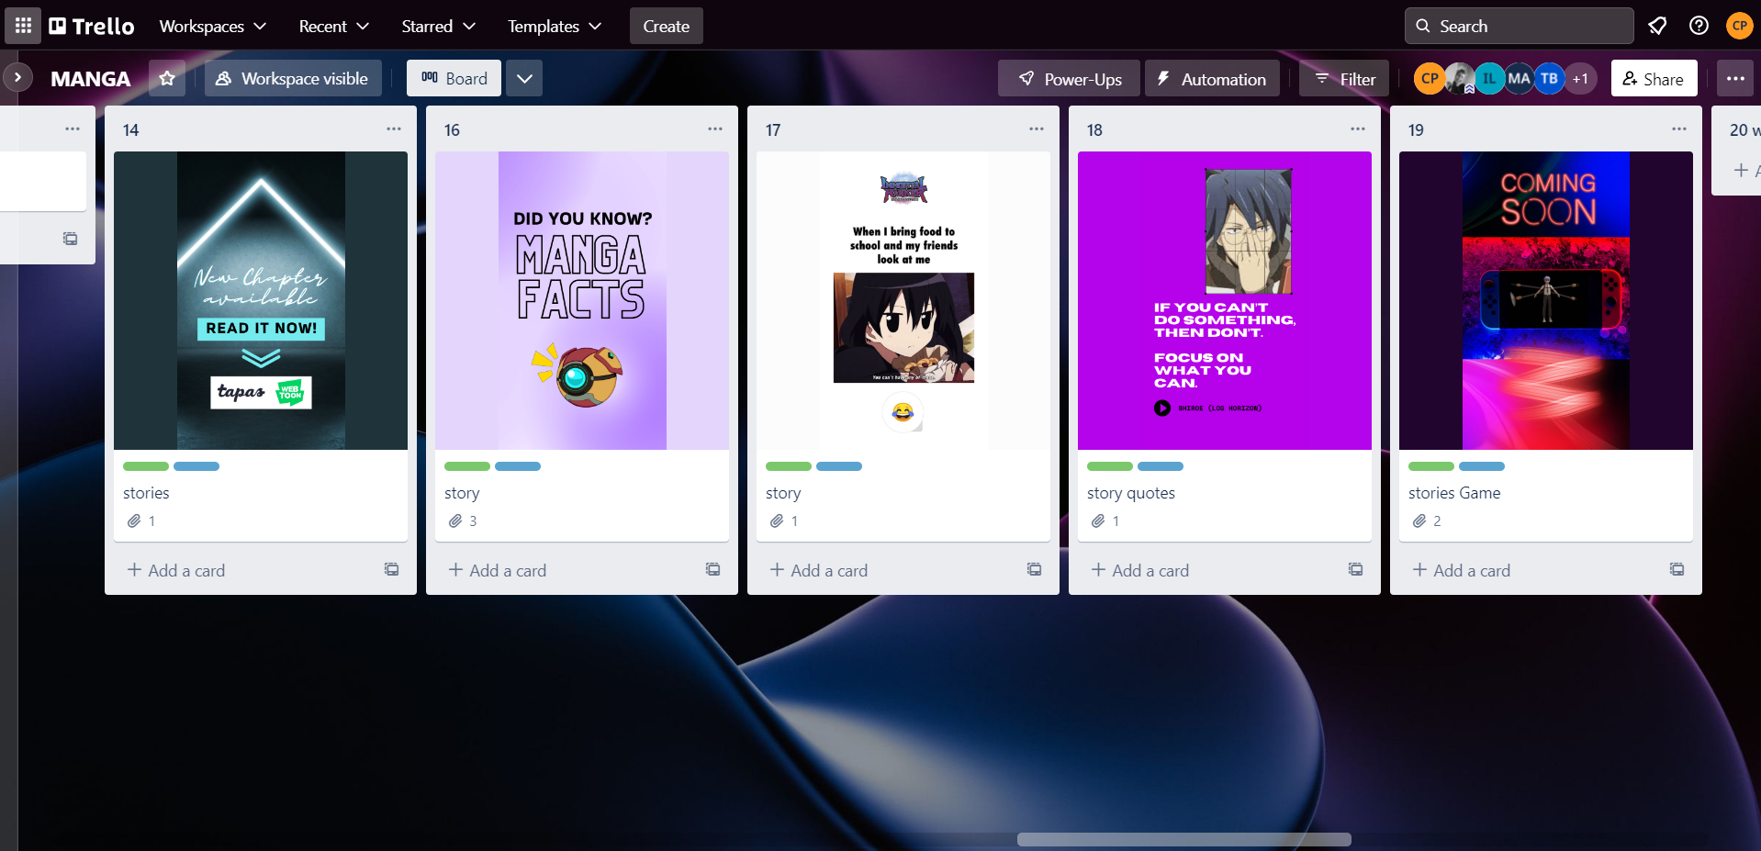
Task: Expand the collapsed sidebar arrow
Action: tap(17, 78)
